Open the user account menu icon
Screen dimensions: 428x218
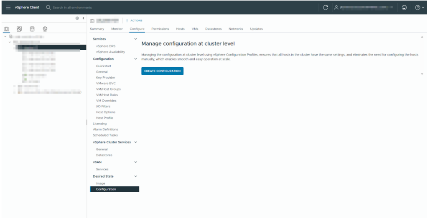pyautogui.click(x=336, y=8)
